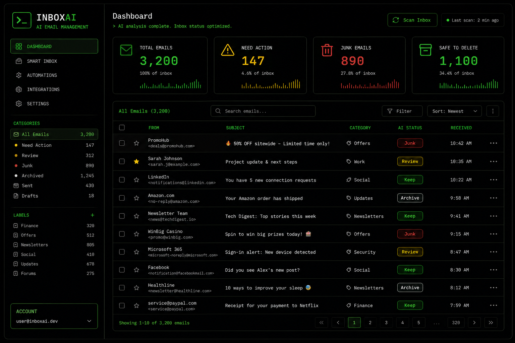Screen dimensions: 515x343
Task: Star the WinBig Casino email
Action: pos(136,234)
